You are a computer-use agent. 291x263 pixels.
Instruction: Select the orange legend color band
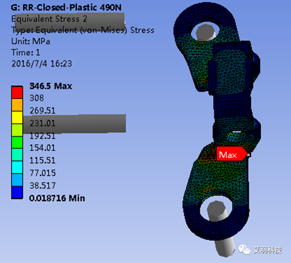pyautogui.click(x=17, y=105)
